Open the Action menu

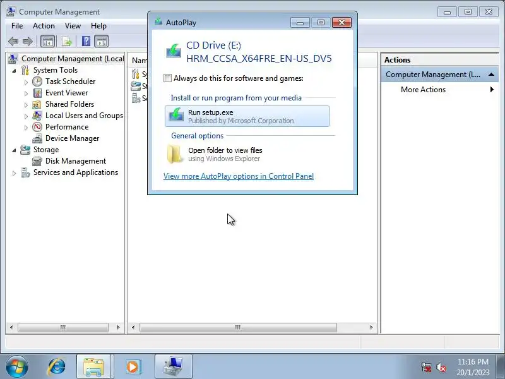[44, 26]
